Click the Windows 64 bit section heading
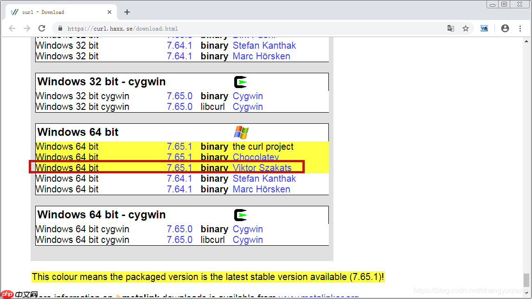 point(78,132)
